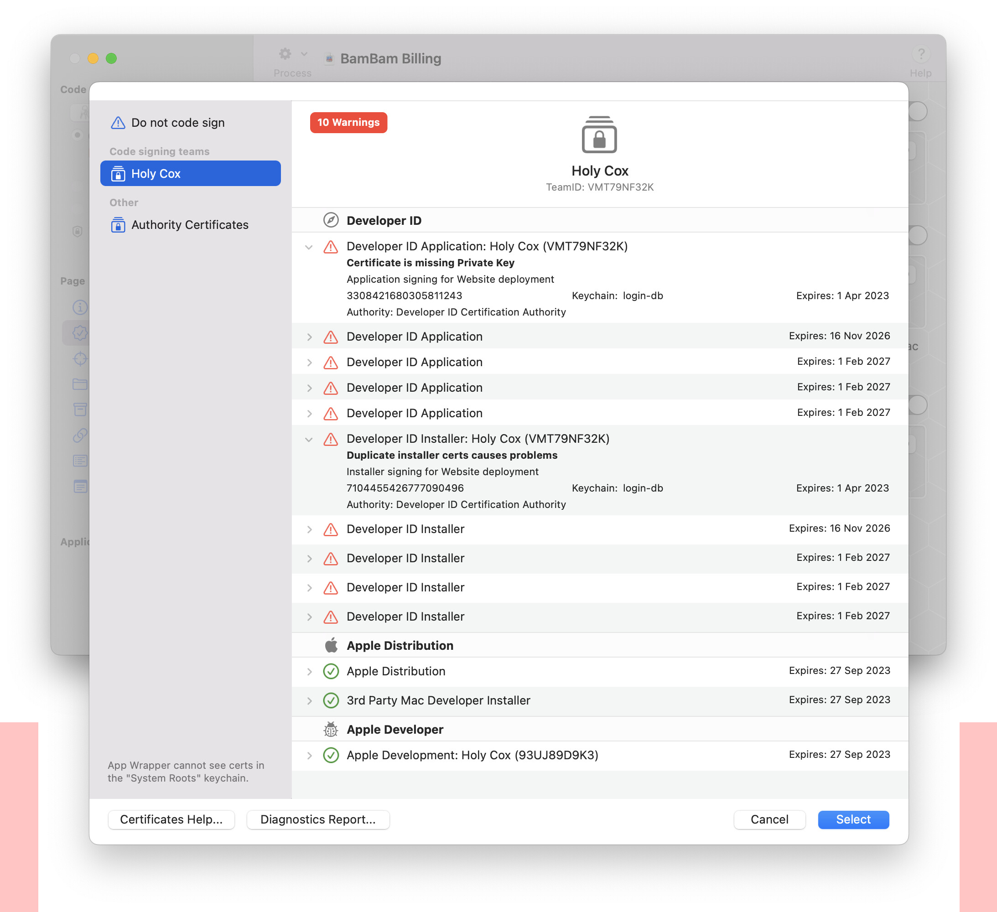Click the Help question mark icon in background window
The height and width of the screenshot is (912, 997).
point(921,53)
